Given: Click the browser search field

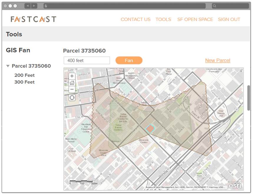Looking at the screenshot, I should coord(230,6).
